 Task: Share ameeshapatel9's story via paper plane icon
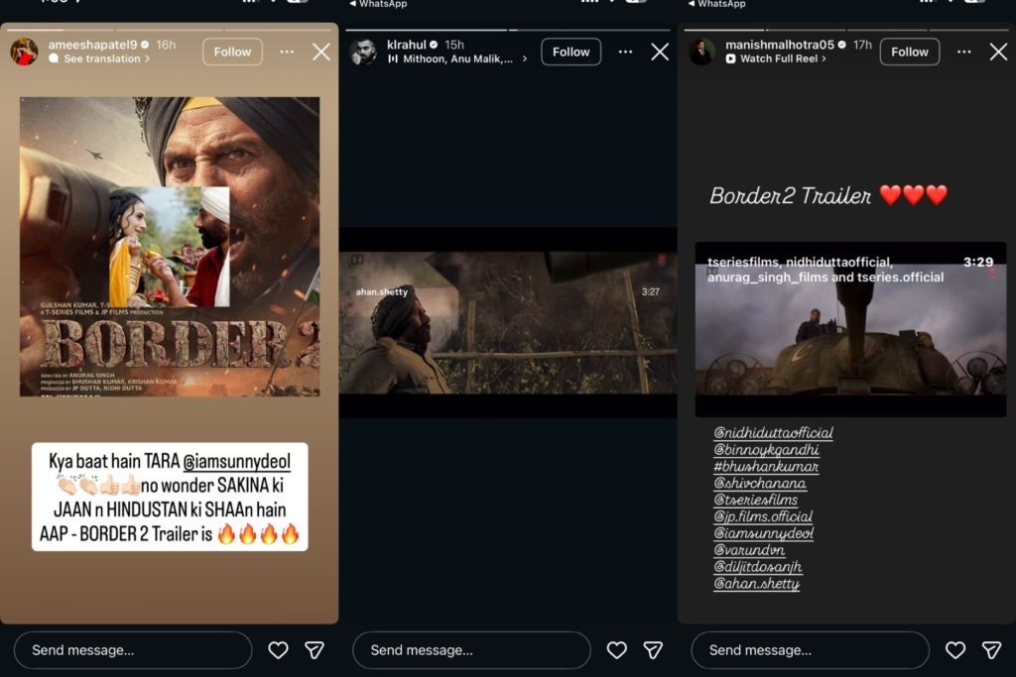click(x=315, y=650)
